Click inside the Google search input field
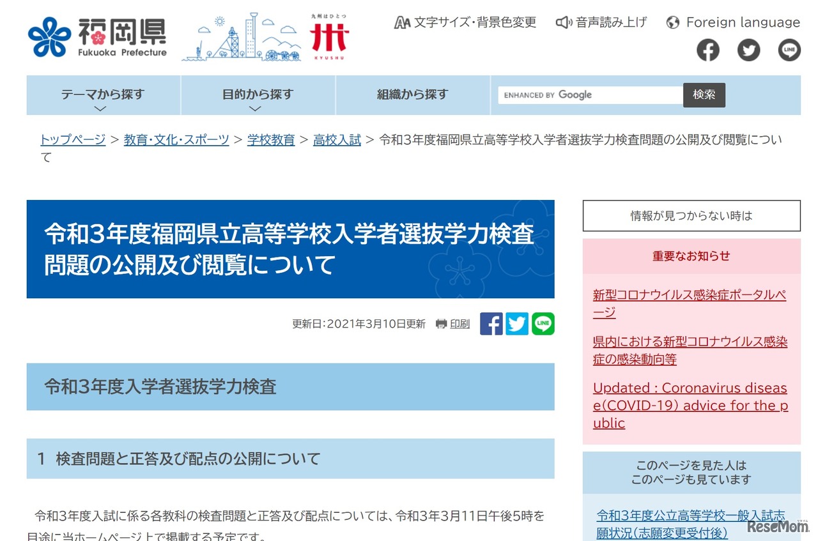The height and width of the screenshot is (541, 818). pos(588,95)
